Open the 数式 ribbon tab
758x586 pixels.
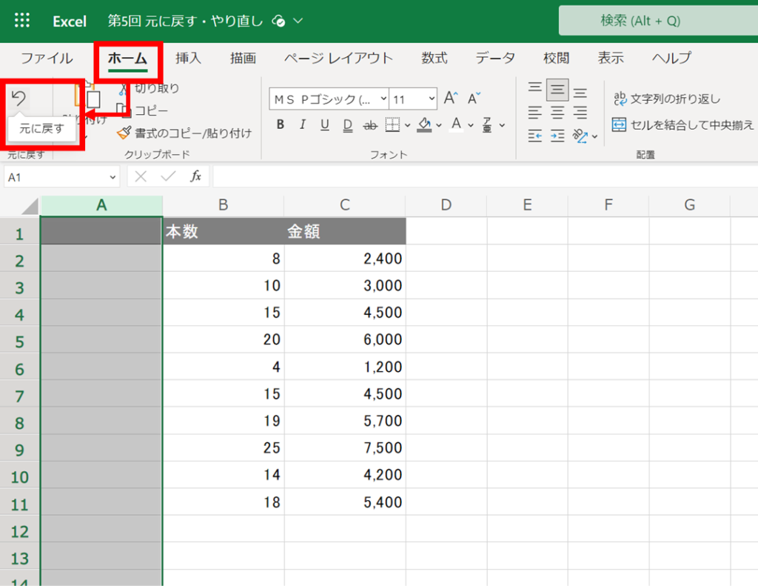[x=435, y=58]
